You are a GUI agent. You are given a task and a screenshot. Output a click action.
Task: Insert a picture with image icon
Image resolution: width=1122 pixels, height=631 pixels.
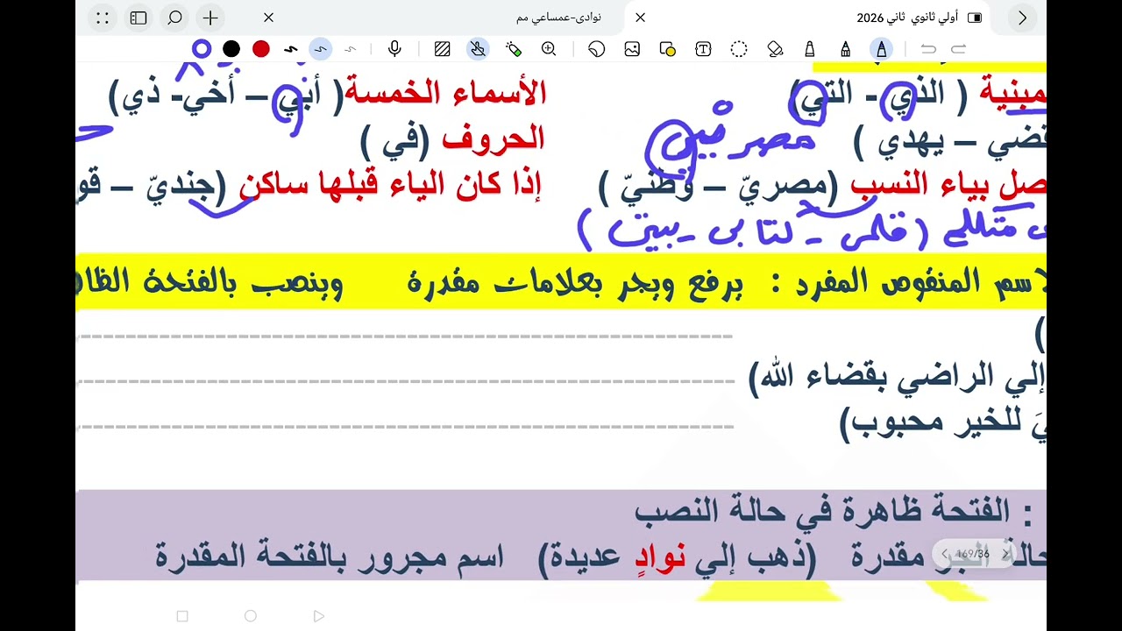(x=632, y=49)
